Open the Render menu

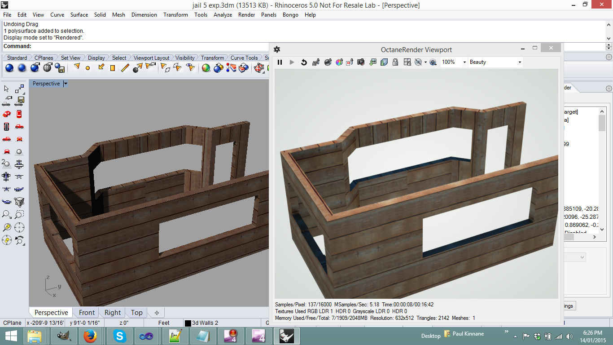[246, 15]
